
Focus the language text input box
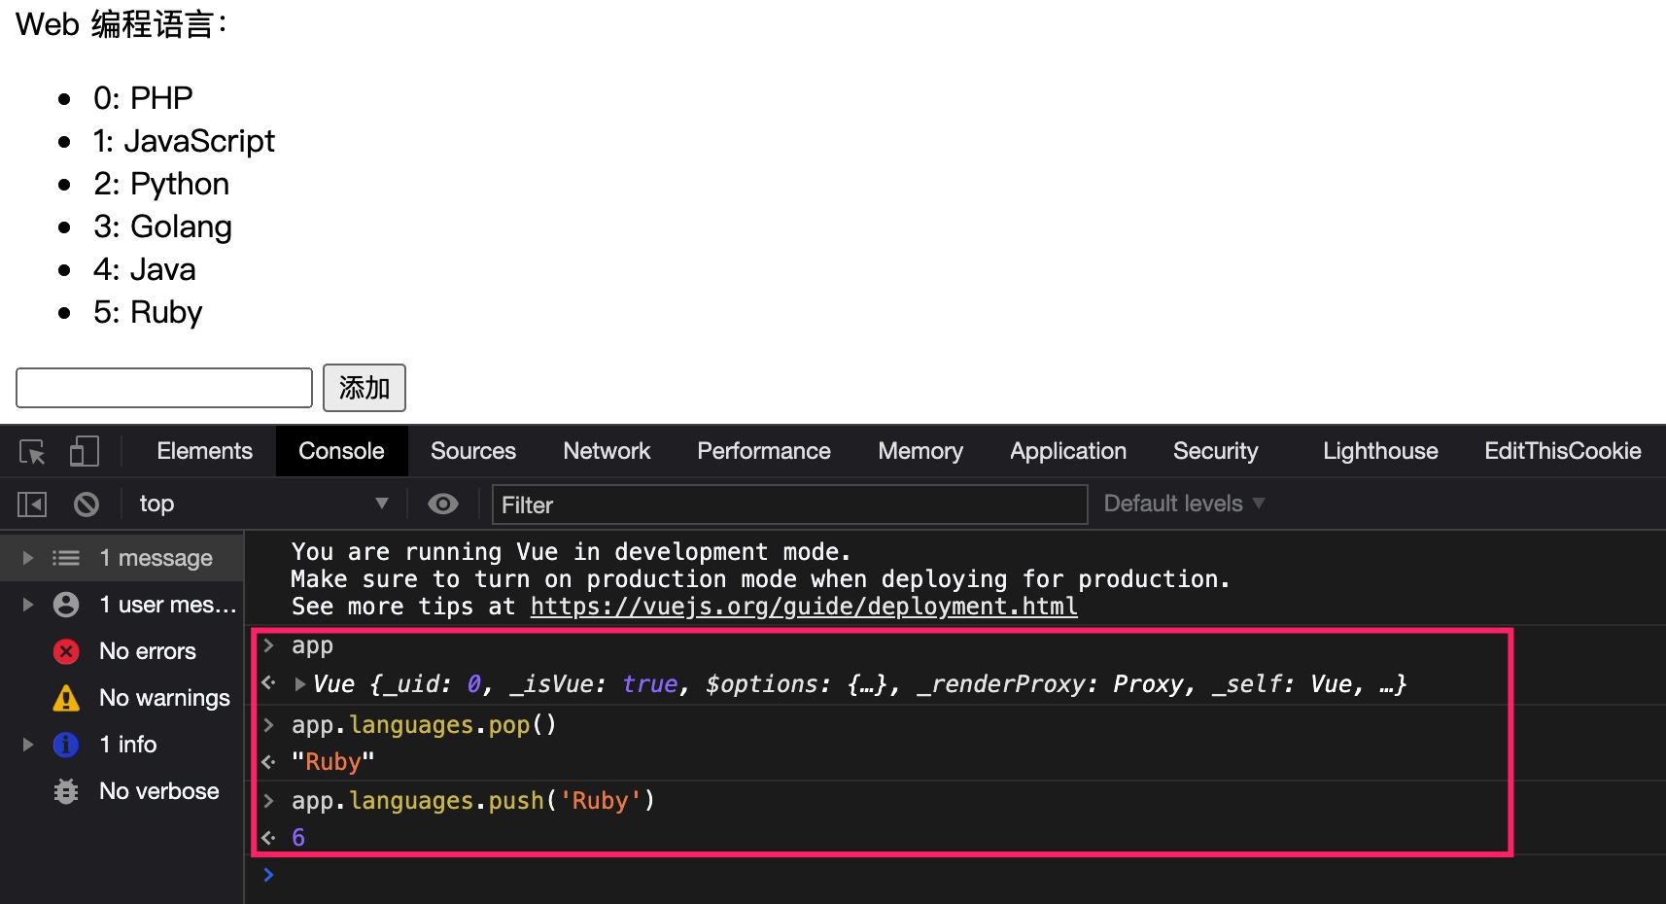(164, 388)
